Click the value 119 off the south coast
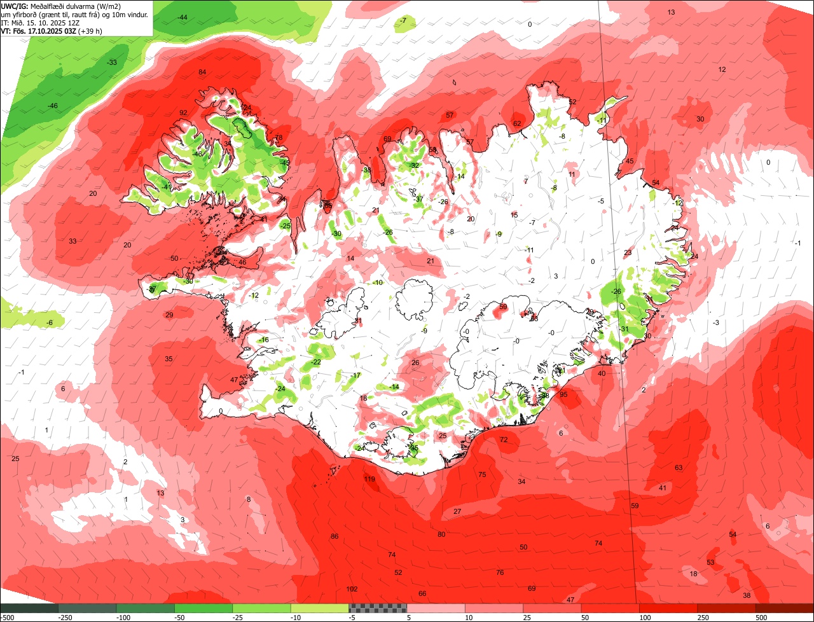The image size is (814, 622). pyautogui.click(x=369, y=479)
